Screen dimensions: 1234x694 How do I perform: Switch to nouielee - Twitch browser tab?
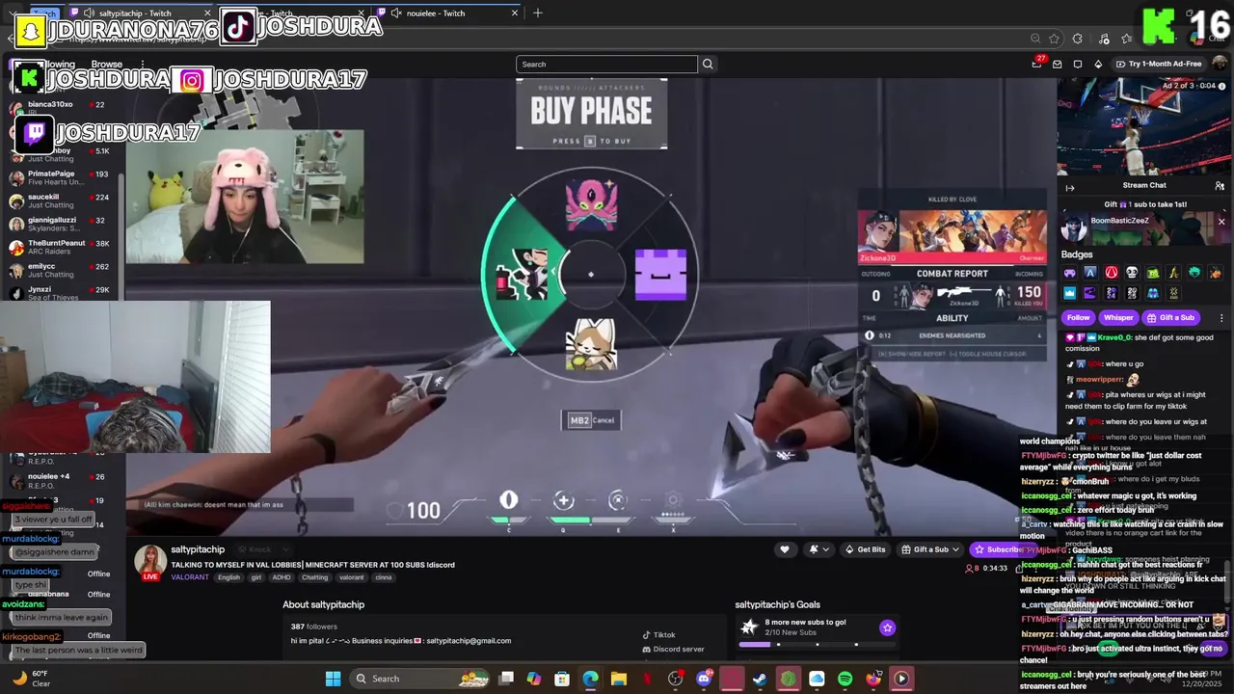pos(450,13)
